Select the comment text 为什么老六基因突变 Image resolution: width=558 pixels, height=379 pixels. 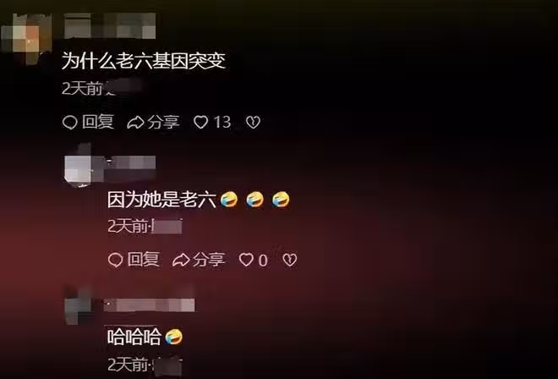[x=144, y=61]
